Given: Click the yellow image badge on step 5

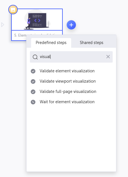Looking at the screenshot, I should (13, 10).
